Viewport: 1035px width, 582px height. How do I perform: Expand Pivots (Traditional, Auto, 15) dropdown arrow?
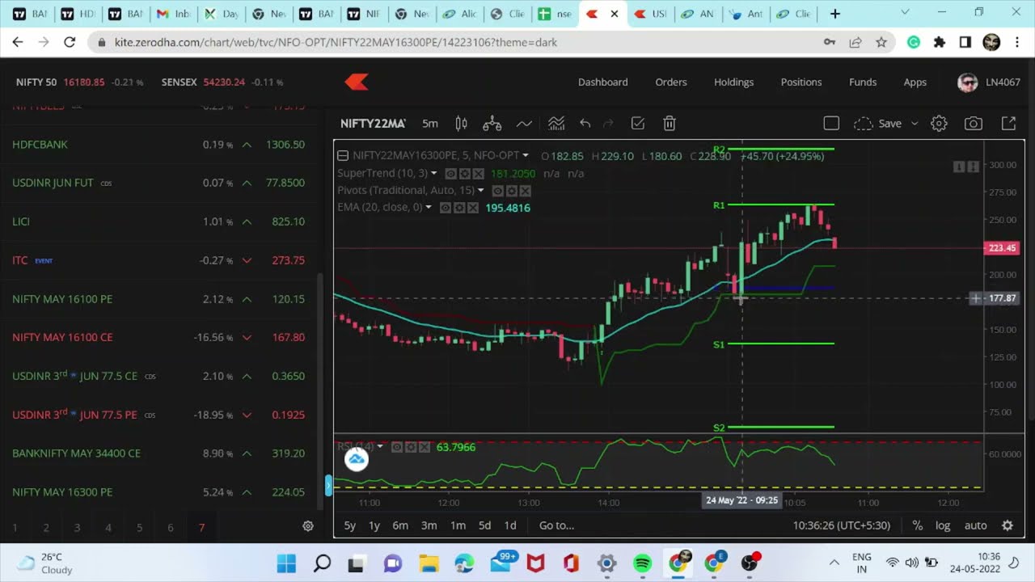(x=481, y=191)
